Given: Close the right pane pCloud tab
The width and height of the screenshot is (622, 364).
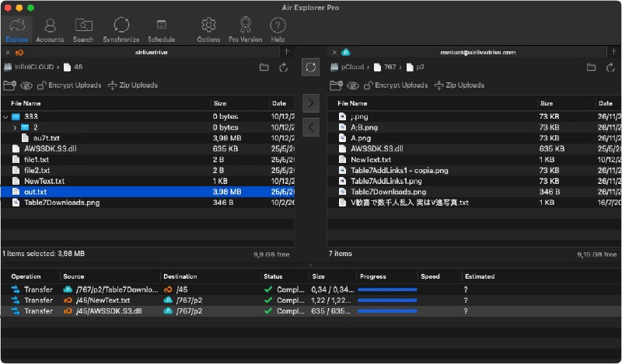Looking at the screenshot, I should tap(334, 52).
